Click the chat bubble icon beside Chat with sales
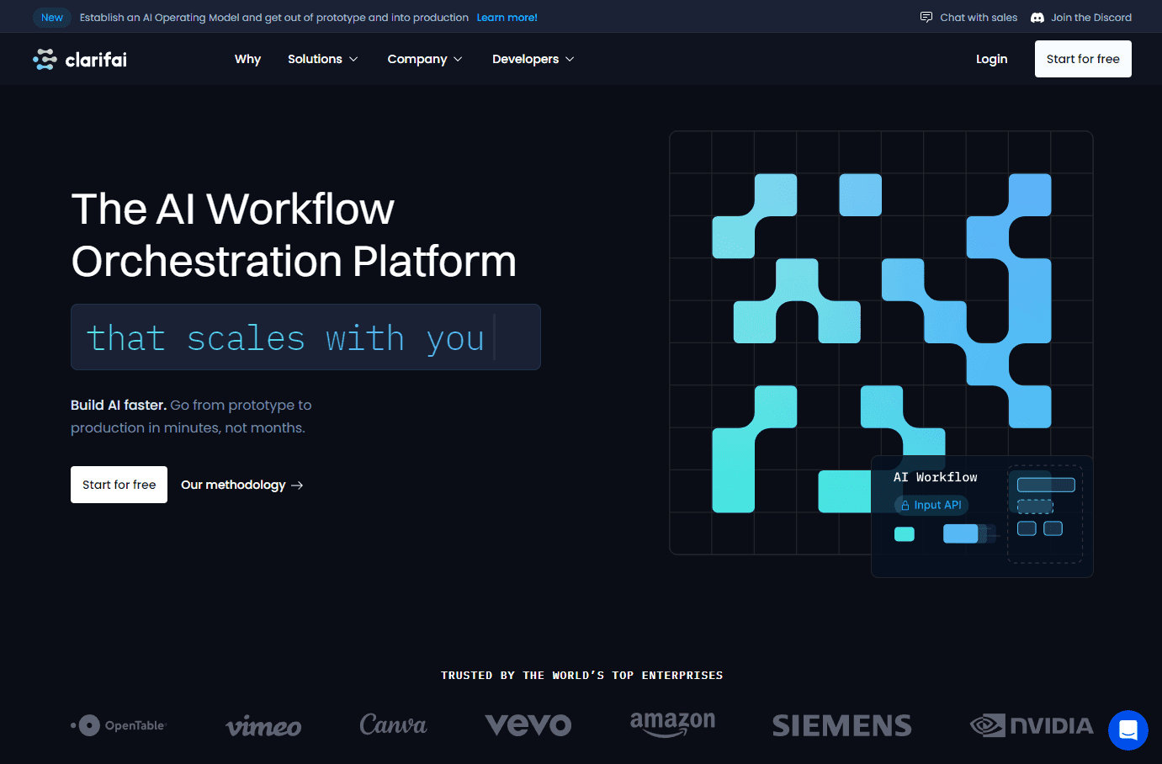 [926, 17]
